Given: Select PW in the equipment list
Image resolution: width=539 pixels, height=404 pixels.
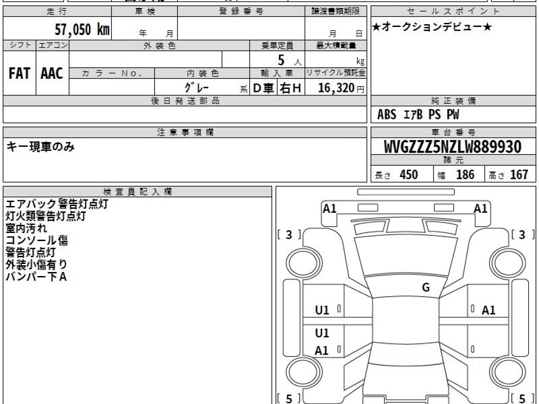Looking at the screenshot, I should (453, 115).
